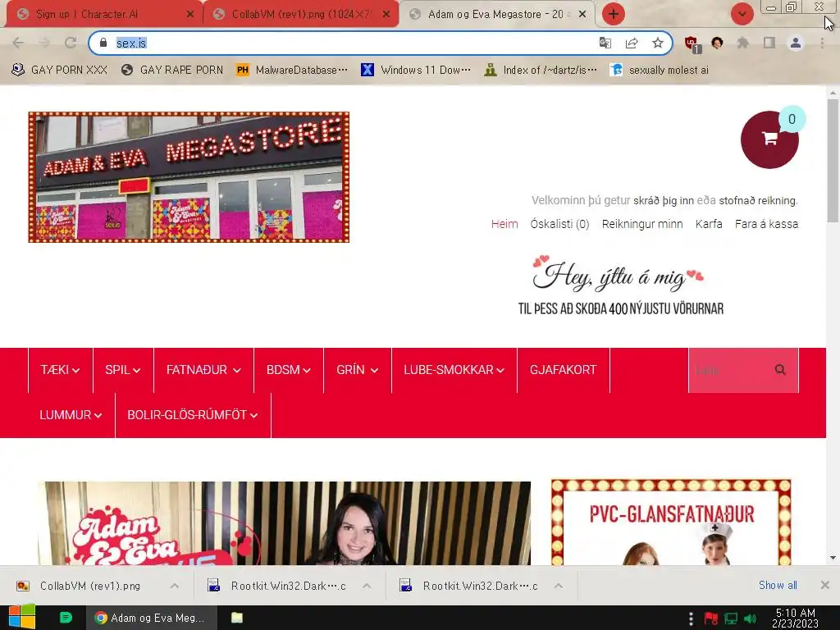Close the CollabVM (rev1).png tab

[386, 15]
